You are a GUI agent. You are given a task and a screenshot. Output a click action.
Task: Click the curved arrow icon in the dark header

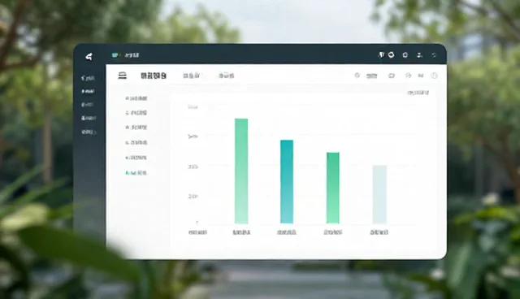[x=435, y=55]
